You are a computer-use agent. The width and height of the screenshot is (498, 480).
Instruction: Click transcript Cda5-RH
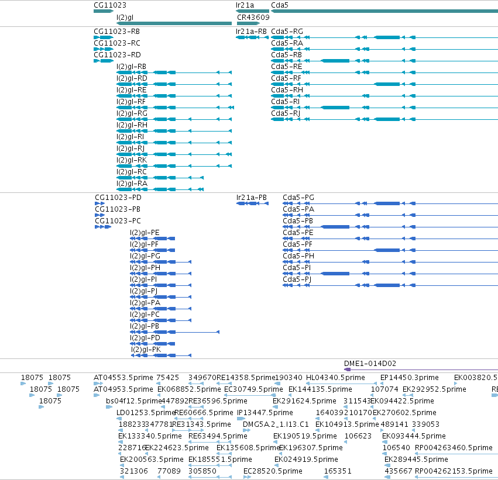384,96
